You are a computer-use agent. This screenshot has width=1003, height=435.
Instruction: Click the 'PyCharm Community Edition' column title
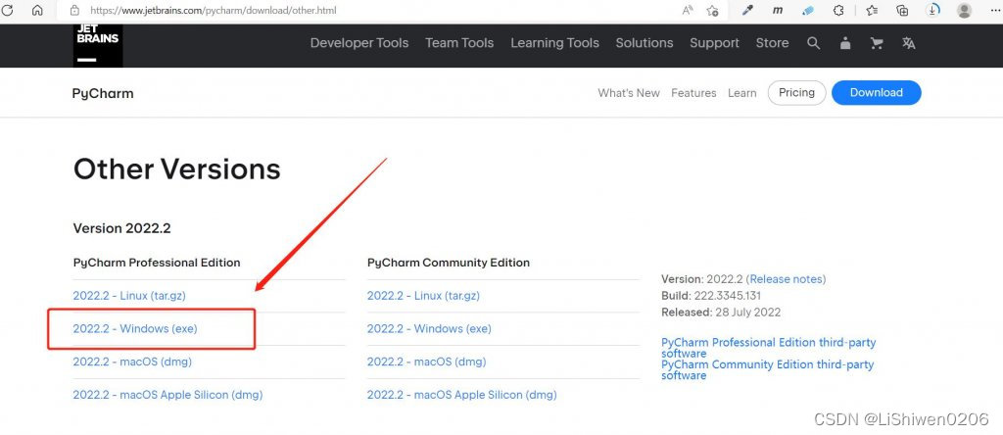pyautogui.click(x=449, y=263)
